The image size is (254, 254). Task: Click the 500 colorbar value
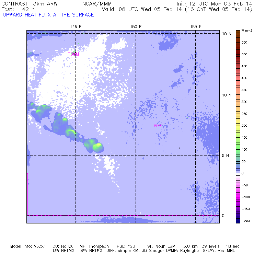point(244,54)
